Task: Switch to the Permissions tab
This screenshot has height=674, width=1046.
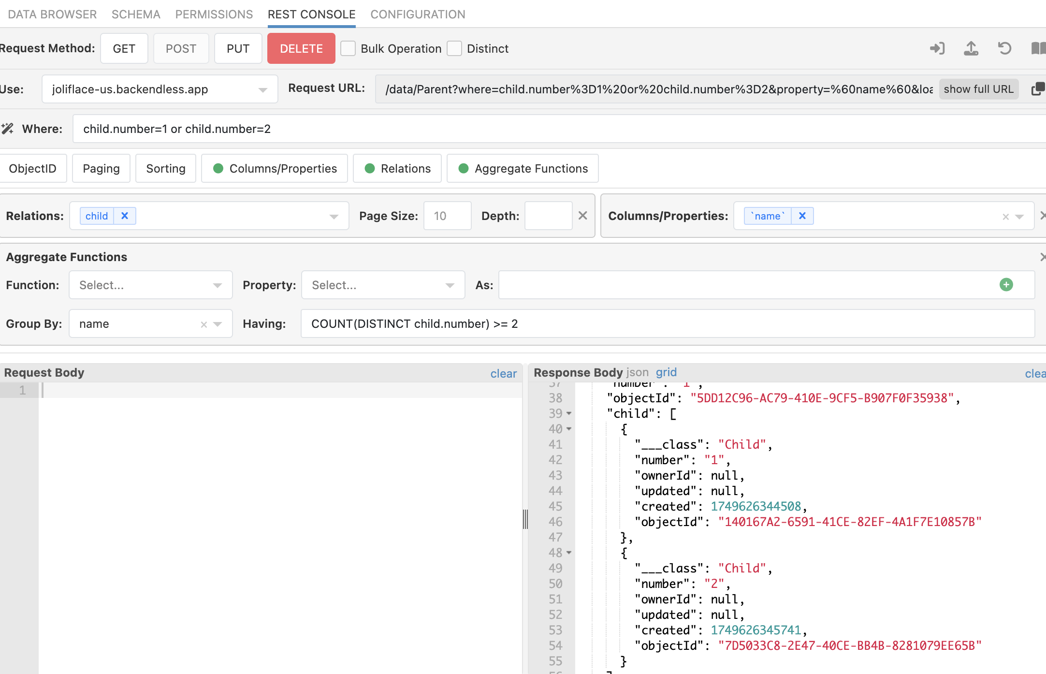Action: (214, 15)
